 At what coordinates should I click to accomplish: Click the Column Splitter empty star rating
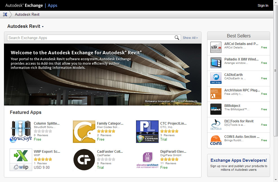pos(43,131)
